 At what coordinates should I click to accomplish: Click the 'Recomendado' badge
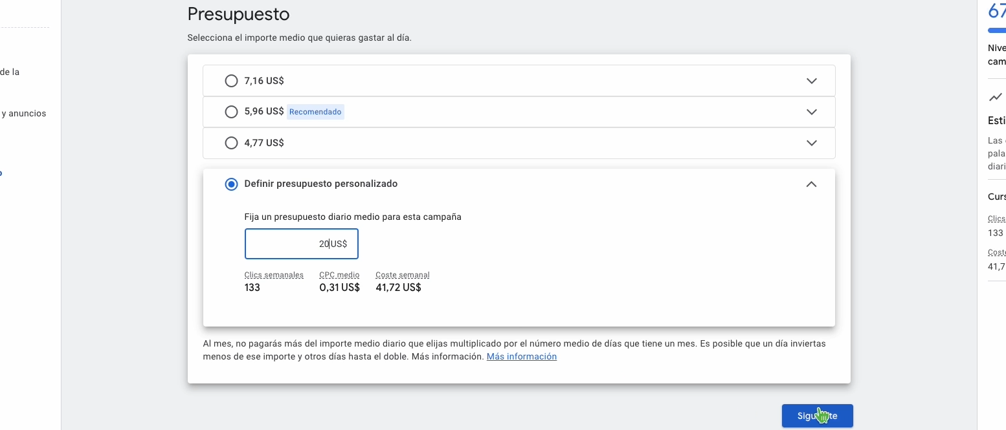pos(315,112)
